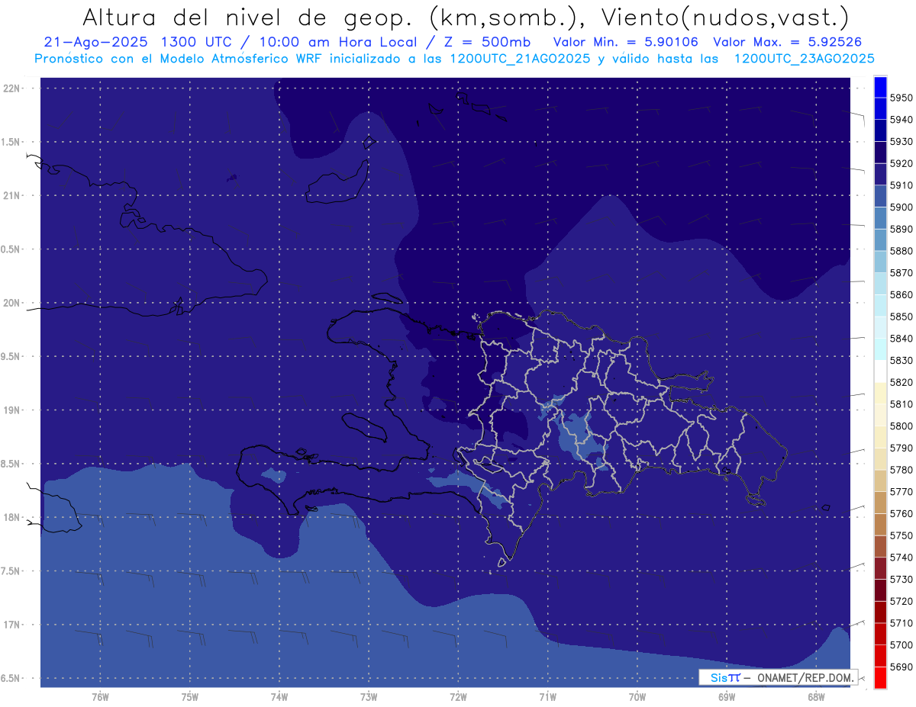Select tan swatch between 5770 and 5760
Screen dimensions: 916x707
pos(880,503)
